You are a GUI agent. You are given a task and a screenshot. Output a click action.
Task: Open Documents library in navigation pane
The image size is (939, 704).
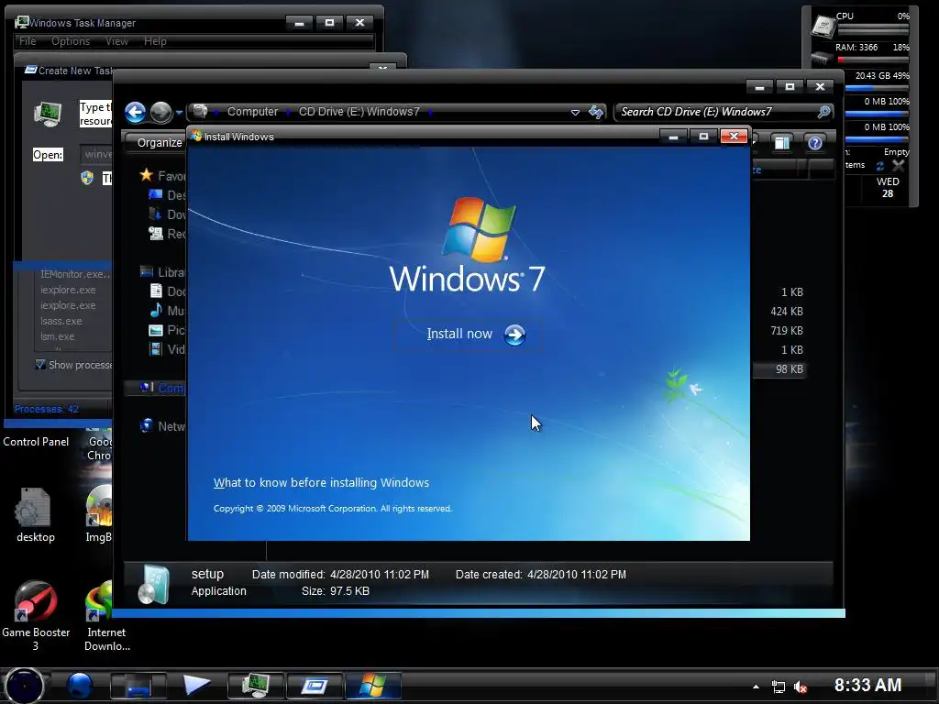(167, 291)
